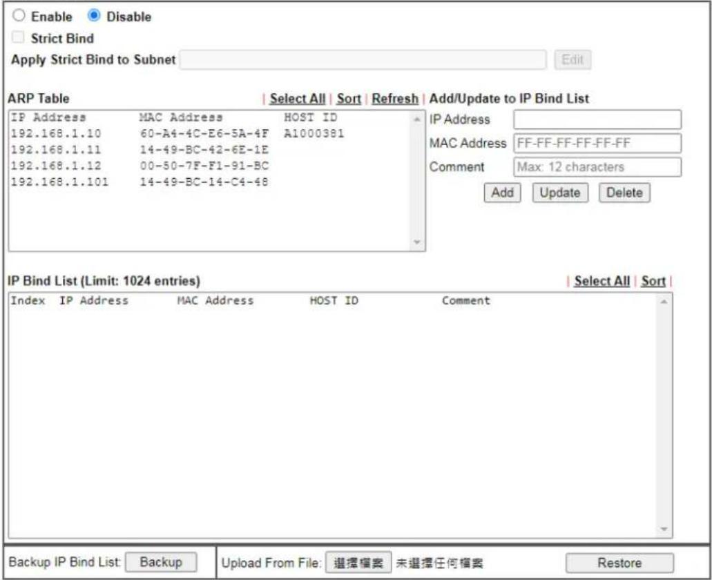Click Sort above the IP Bind List
The height and width of the screenshot is (580, 712).
[x=653, y=282]
